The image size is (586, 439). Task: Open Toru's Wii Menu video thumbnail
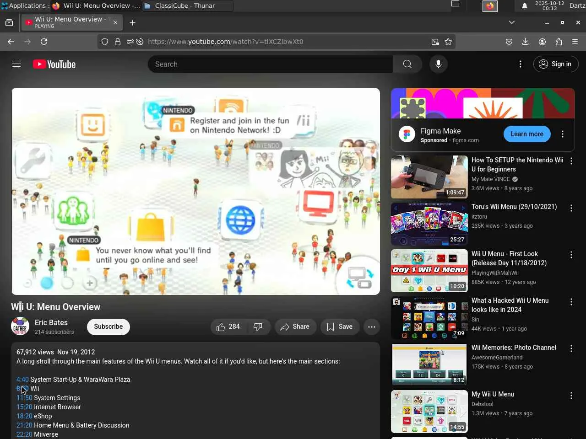tap(429, 224)
